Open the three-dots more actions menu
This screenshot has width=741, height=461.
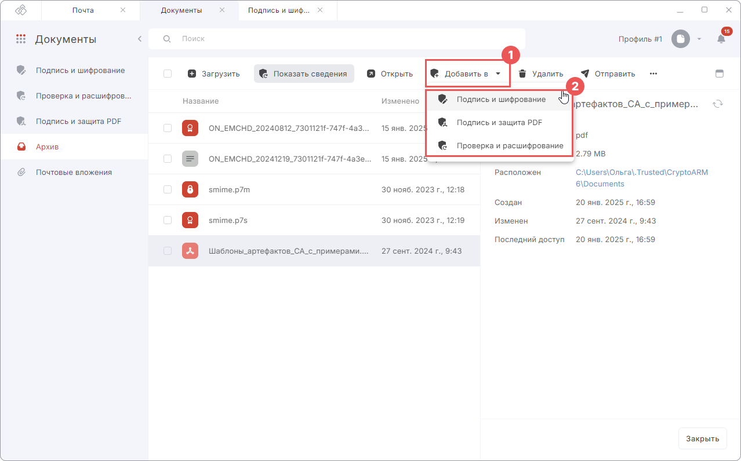[653, 74]
